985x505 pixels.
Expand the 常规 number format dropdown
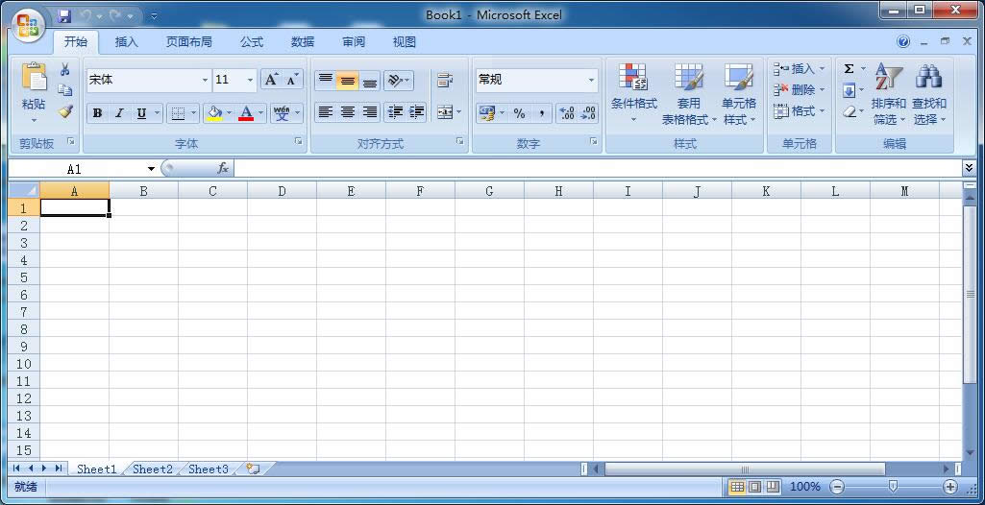pos(591,81)
